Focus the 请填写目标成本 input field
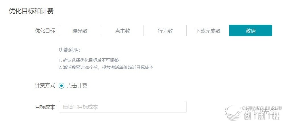The image size is (285, 123). [123, 107]
